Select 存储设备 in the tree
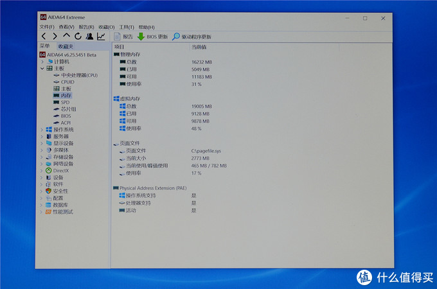 pos(64,157)
